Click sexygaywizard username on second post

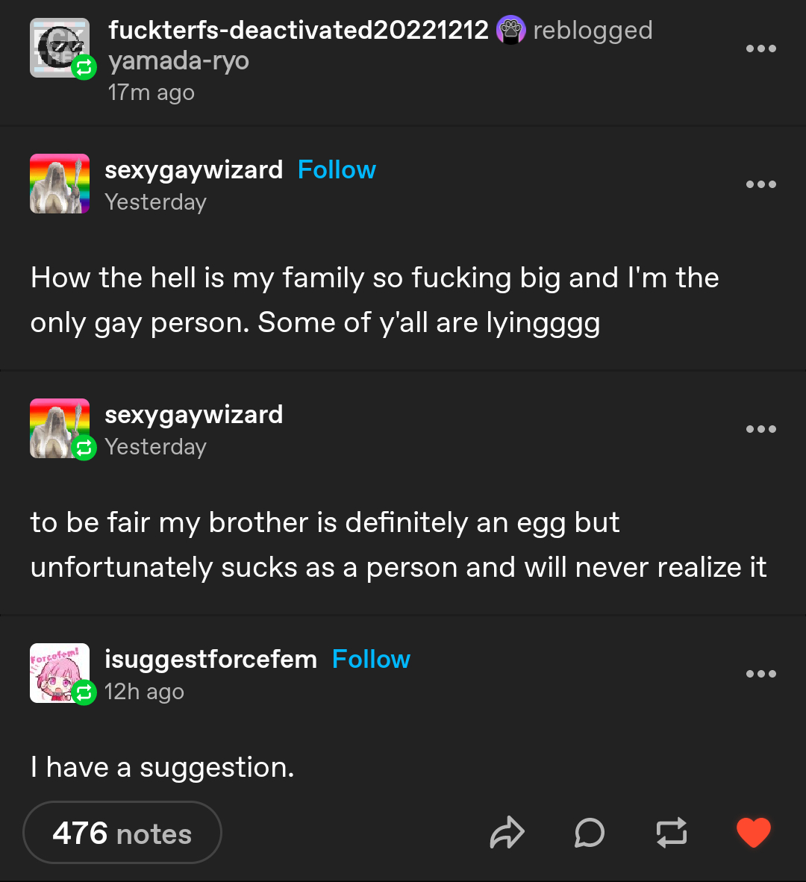194,415
